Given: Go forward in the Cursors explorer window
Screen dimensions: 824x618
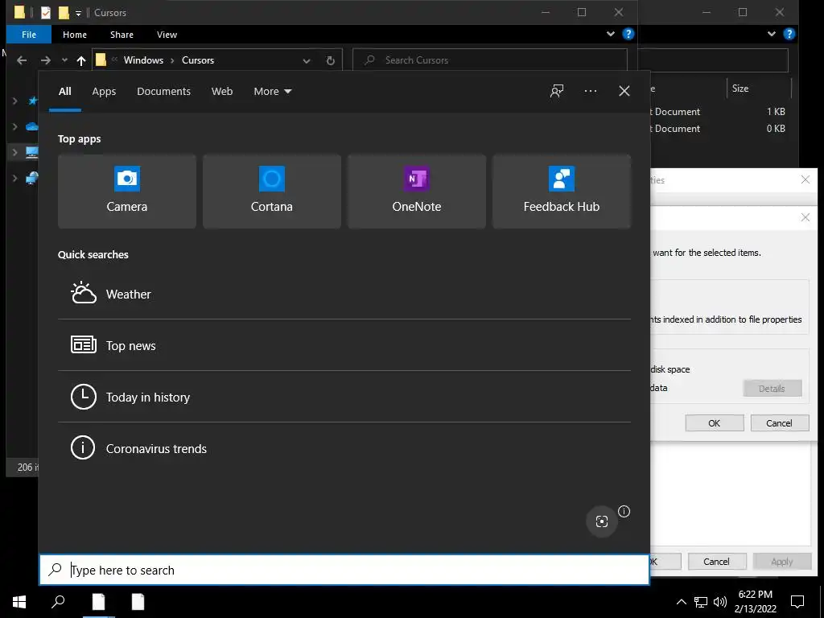Looking at the screenshot, I should (46, 60).
